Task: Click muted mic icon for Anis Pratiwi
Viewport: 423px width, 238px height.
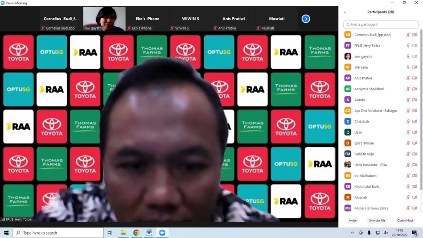Action: point(408,78)
